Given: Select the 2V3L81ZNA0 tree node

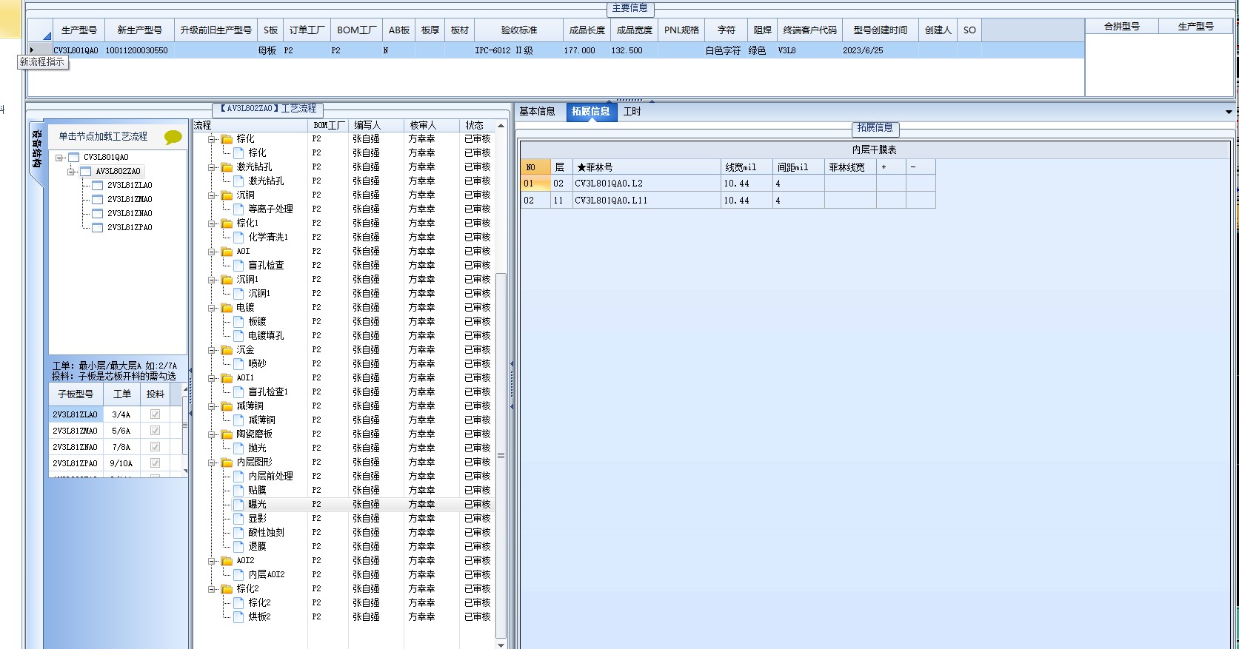Looking at the screenshot, I should 130,214.
